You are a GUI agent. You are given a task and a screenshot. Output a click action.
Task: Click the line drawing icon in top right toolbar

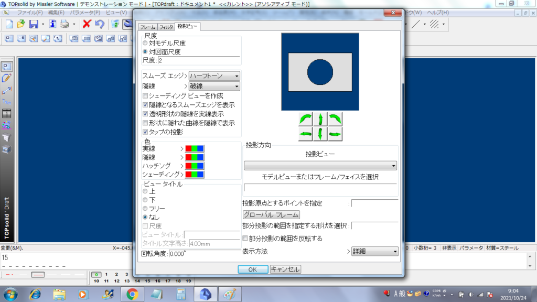point(415,24)
